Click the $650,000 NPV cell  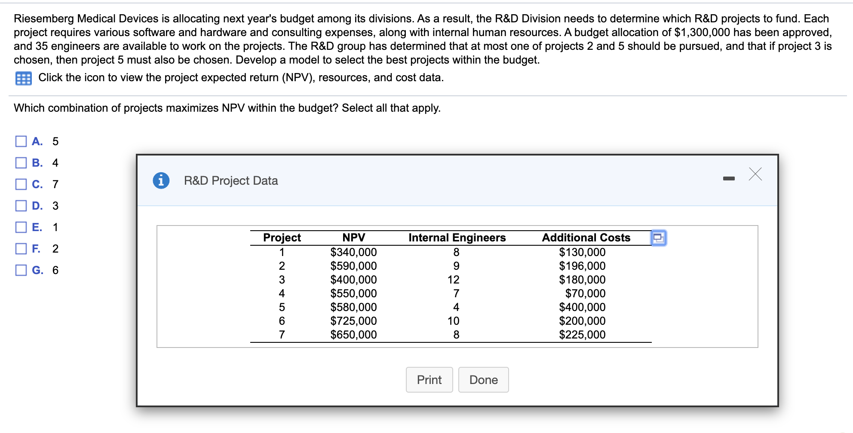click(x=353, y=335)
